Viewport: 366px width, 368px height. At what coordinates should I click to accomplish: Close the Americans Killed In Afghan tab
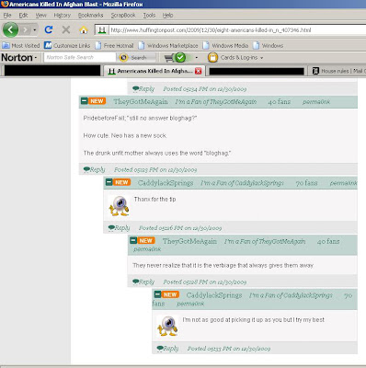(199, 71)
